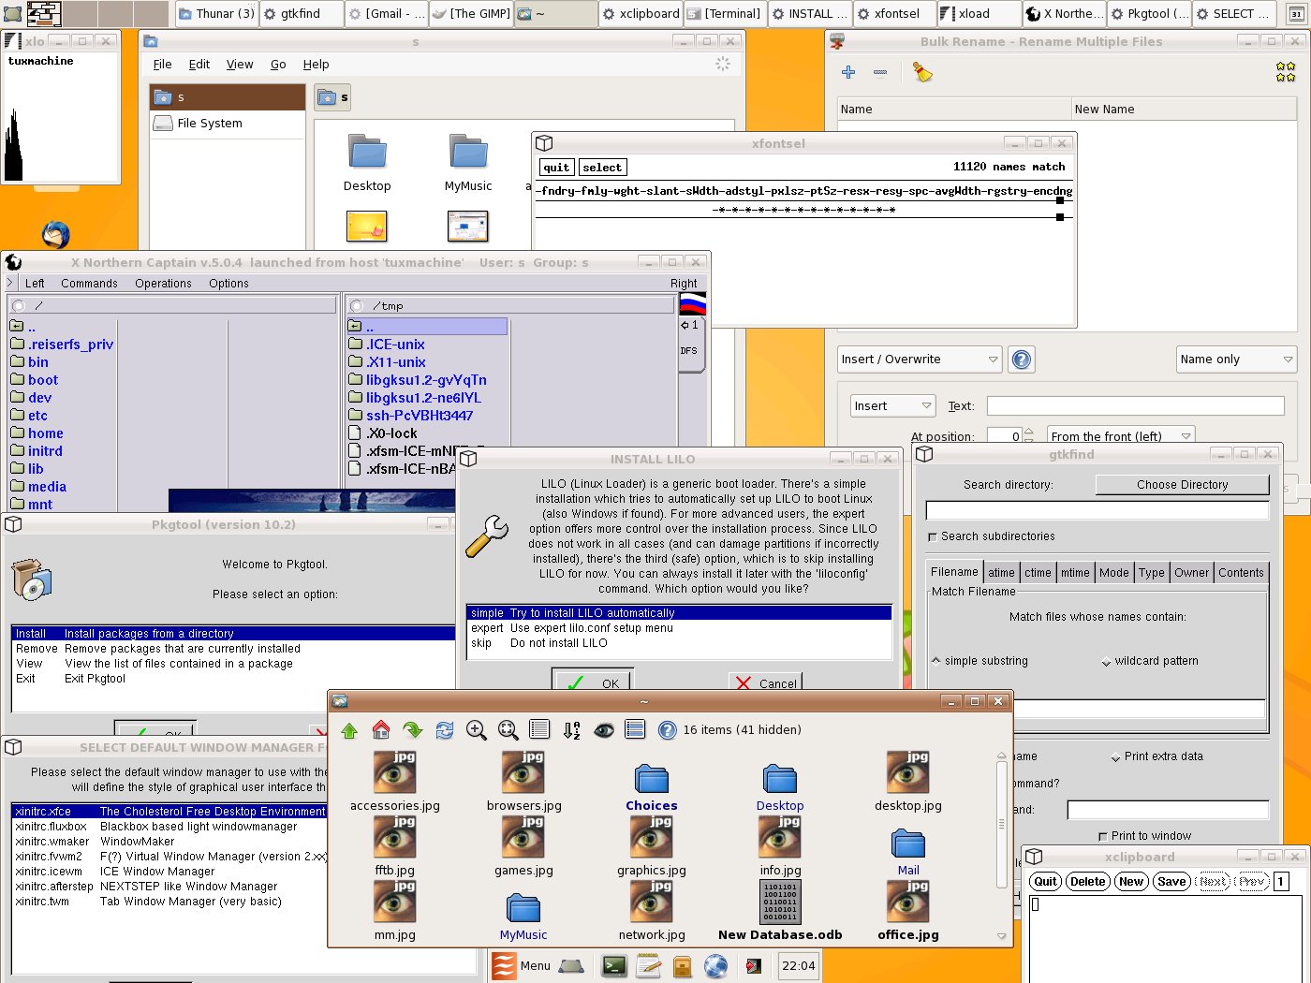Refresh the ROX-Filer directory listing
This screenshot has height=983, width=1311.
point(445,730)
